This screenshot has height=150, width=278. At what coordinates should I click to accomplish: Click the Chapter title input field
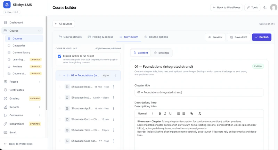point(199,92)
